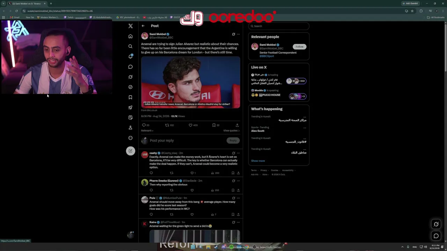Like Pule's reply
Screen dimensions: 447x251
[x=192, y=214]
